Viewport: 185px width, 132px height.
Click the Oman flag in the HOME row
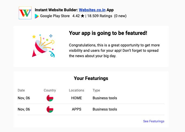50,98
